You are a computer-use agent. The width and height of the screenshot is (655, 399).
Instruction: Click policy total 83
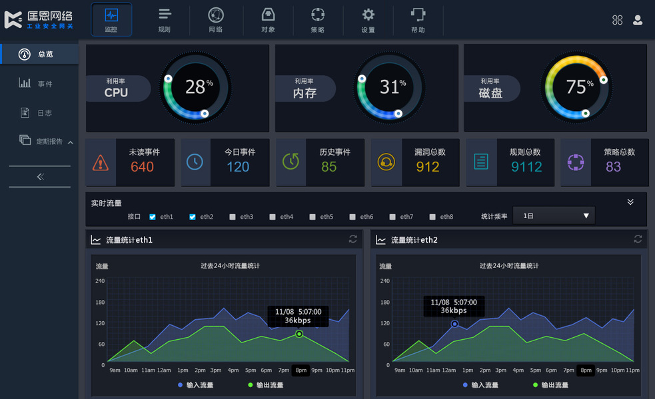point(613,167)
